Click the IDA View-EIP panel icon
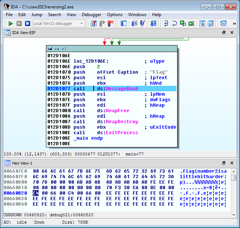This screenshot has width=240, height=228. click(x=8, y=33)
